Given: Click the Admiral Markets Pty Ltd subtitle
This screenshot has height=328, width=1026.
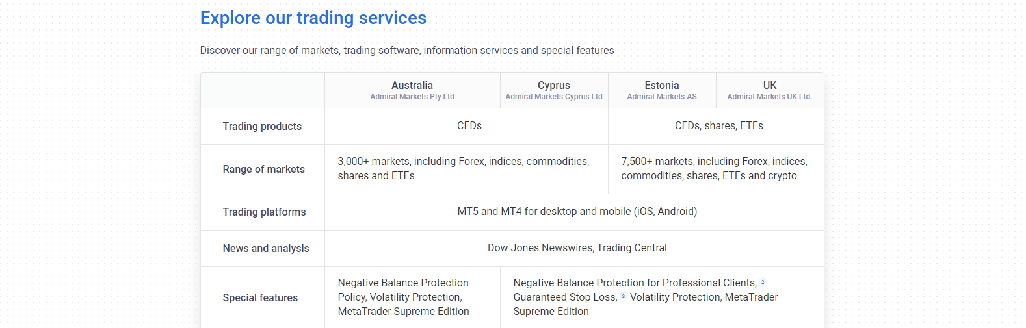Looking at the screenshot, I should click(412, 97).
